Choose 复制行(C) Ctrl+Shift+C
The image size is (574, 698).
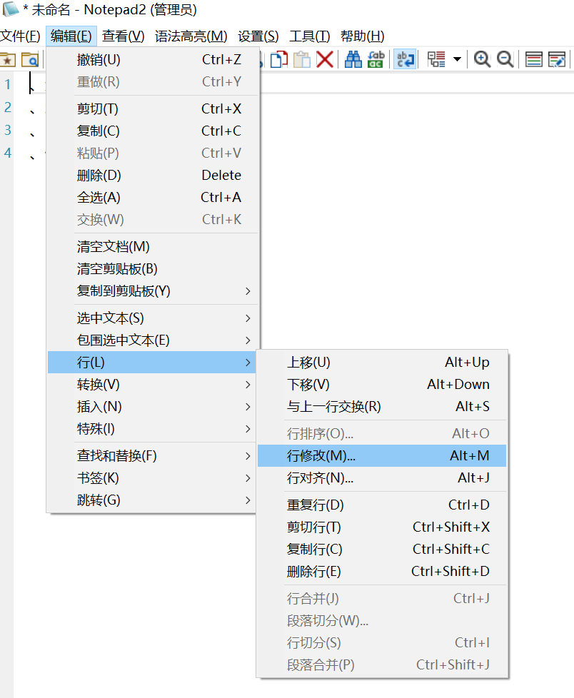point(382,550)
